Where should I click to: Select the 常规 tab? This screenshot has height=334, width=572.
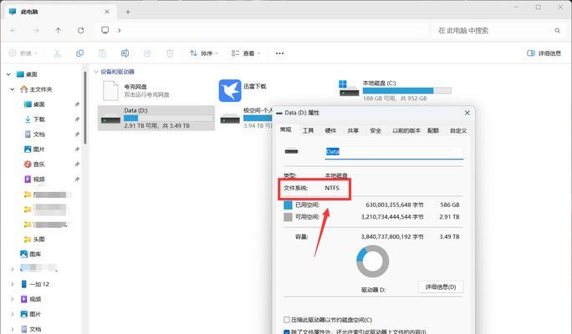[x=286, y=129]
